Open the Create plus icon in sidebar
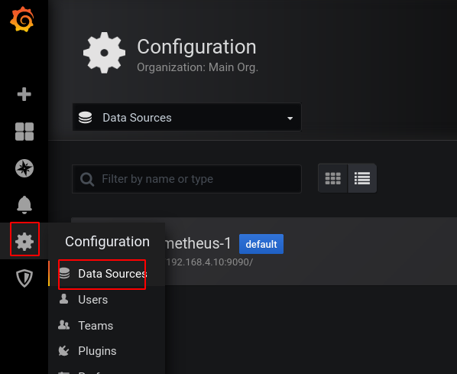 (x=24, y=94)
